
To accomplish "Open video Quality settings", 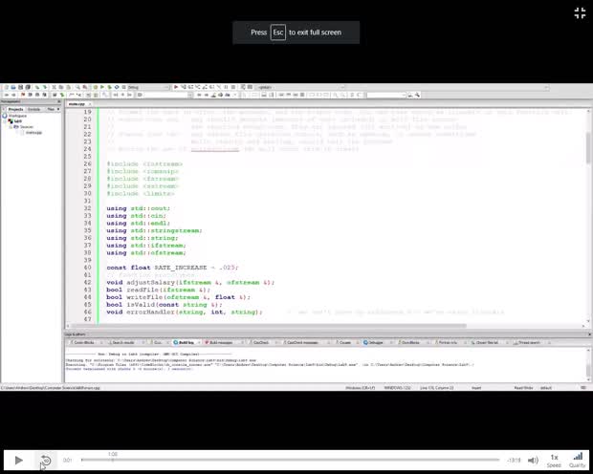I will [x=578, y=460].
